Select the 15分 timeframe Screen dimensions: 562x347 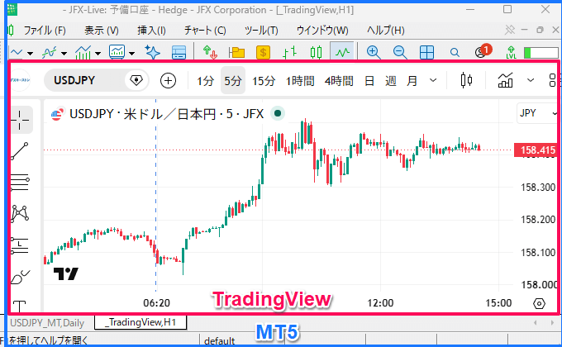coord(264,81)
